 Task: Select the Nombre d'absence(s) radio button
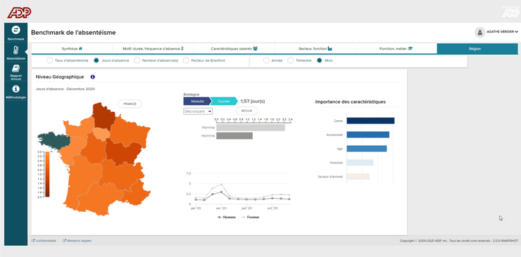coord(137,60)
